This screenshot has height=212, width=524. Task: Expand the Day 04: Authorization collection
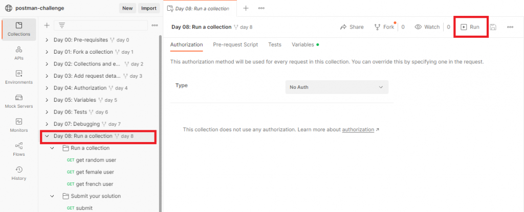tap(47, 88)
